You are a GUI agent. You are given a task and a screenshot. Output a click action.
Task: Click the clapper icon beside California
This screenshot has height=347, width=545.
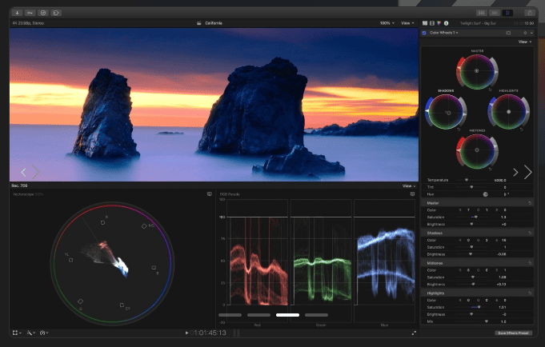point(199,23)
